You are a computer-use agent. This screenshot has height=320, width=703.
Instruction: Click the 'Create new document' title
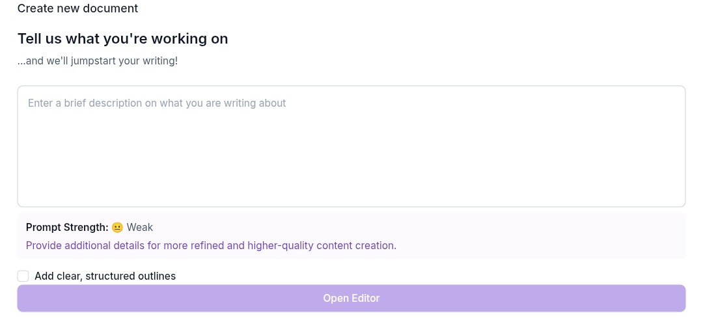click(77, 8)
